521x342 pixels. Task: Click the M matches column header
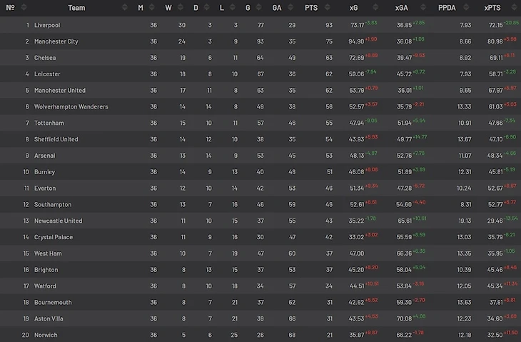[141, 8]
